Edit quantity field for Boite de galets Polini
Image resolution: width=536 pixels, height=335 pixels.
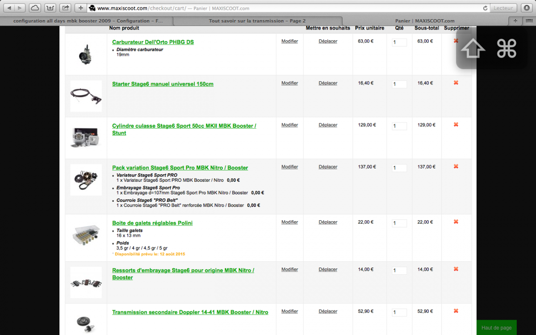pyautogui.click(x=399, y=223)
